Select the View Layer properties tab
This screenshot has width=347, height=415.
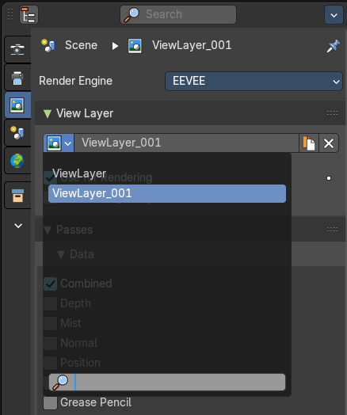click(x=17, y=105)
